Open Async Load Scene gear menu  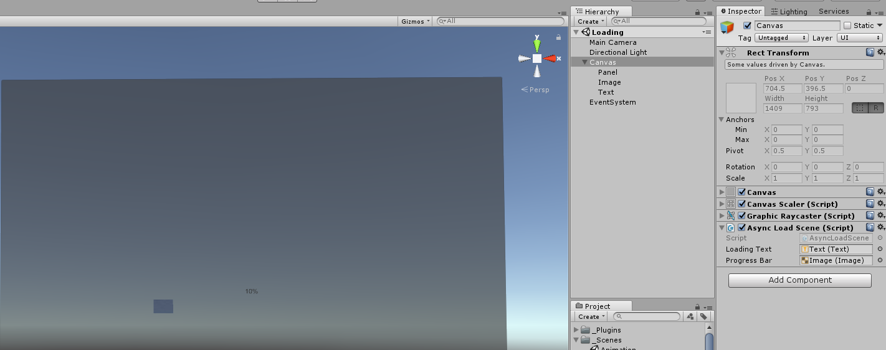(880, 228)
